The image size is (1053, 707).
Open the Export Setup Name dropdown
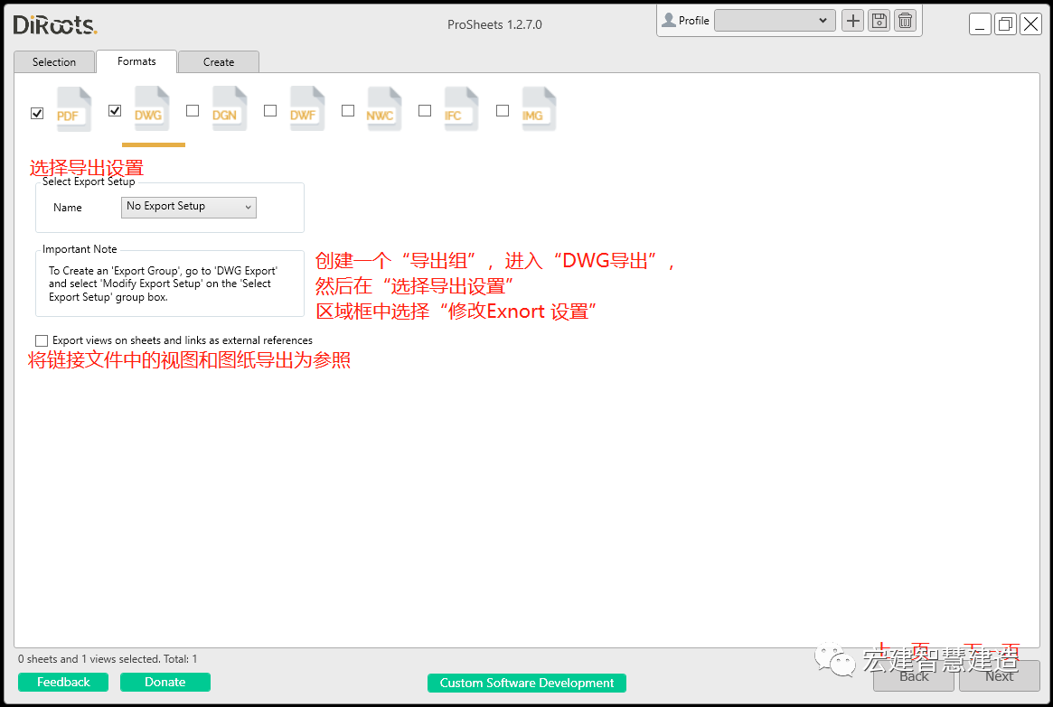click(x=189, y=208)
